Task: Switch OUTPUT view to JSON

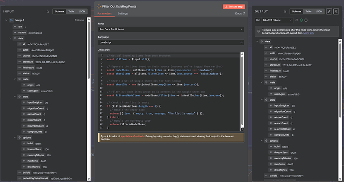Action: (319, 11)
